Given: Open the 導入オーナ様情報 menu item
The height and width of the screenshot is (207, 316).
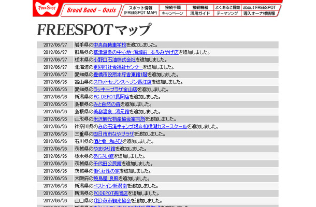Looking at the screenshot, I should tap(260, 13).
